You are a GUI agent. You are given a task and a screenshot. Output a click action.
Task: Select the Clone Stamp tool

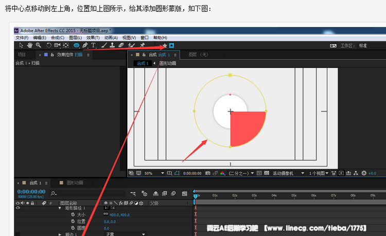112,45
